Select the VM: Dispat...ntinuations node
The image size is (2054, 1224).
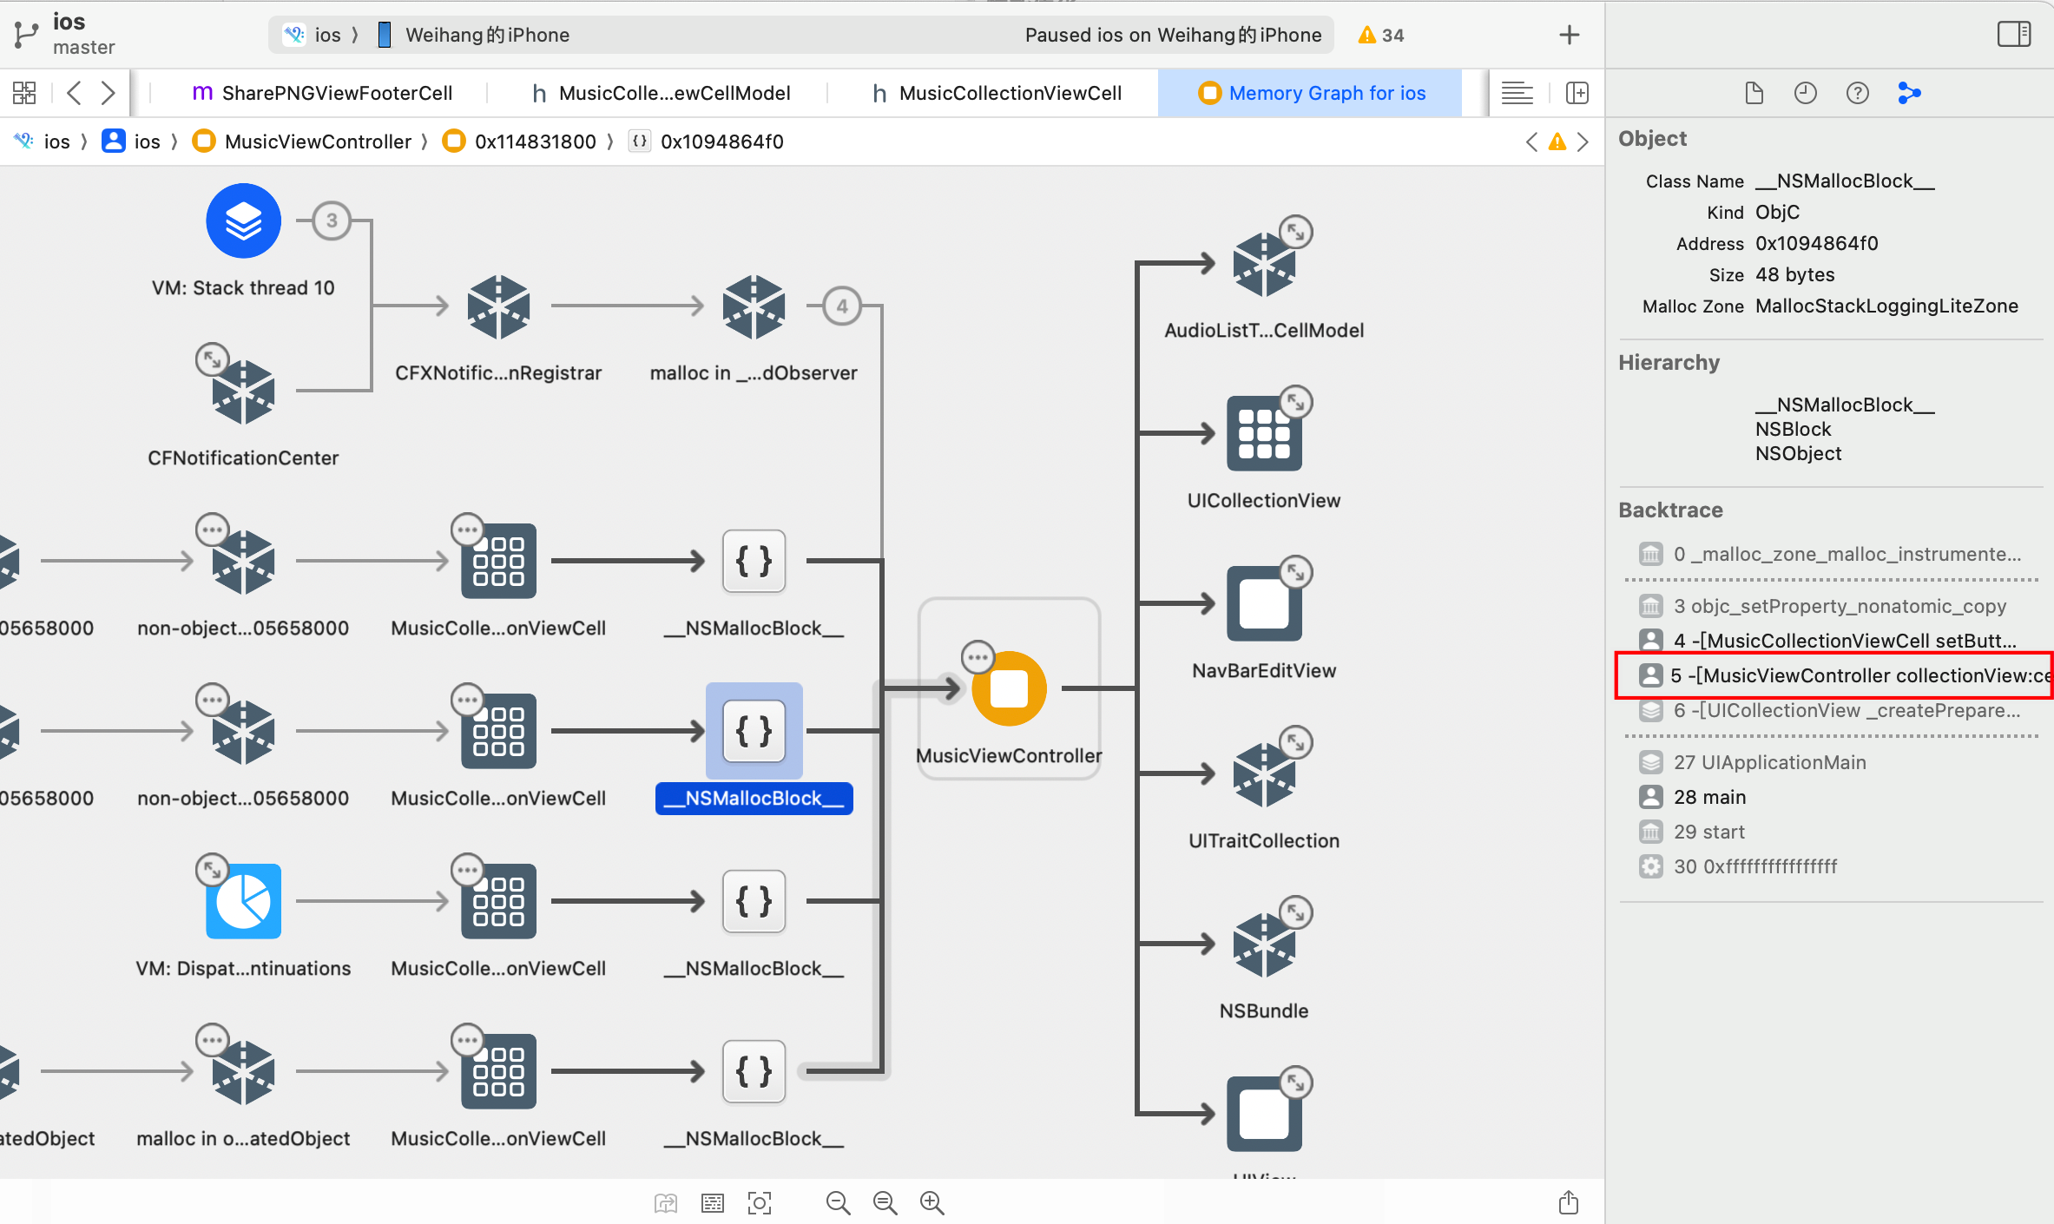click(243, 901)
